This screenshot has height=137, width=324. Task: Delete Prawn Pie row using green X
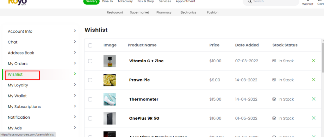314,80
